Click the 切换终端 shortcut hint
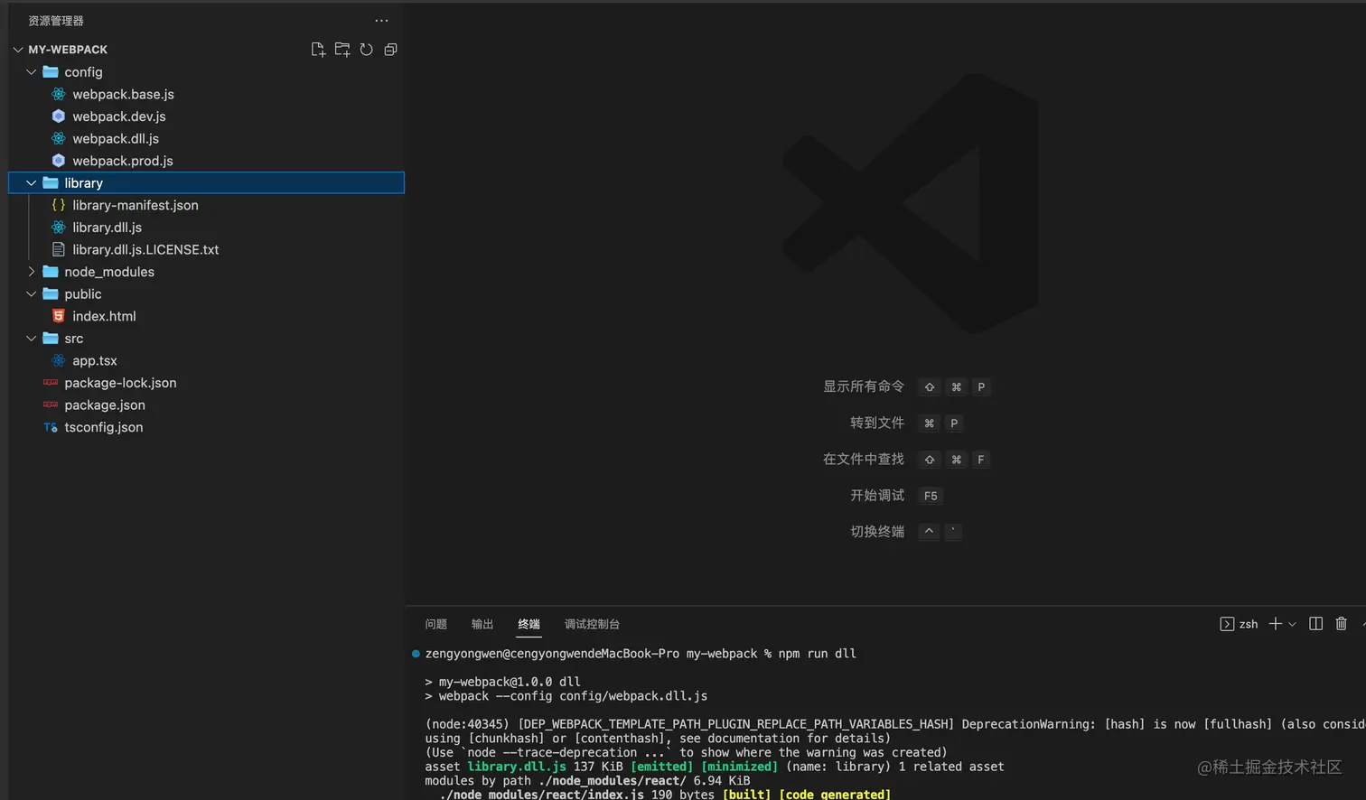This screenshot has width=1366, height=800. (877, 531)
